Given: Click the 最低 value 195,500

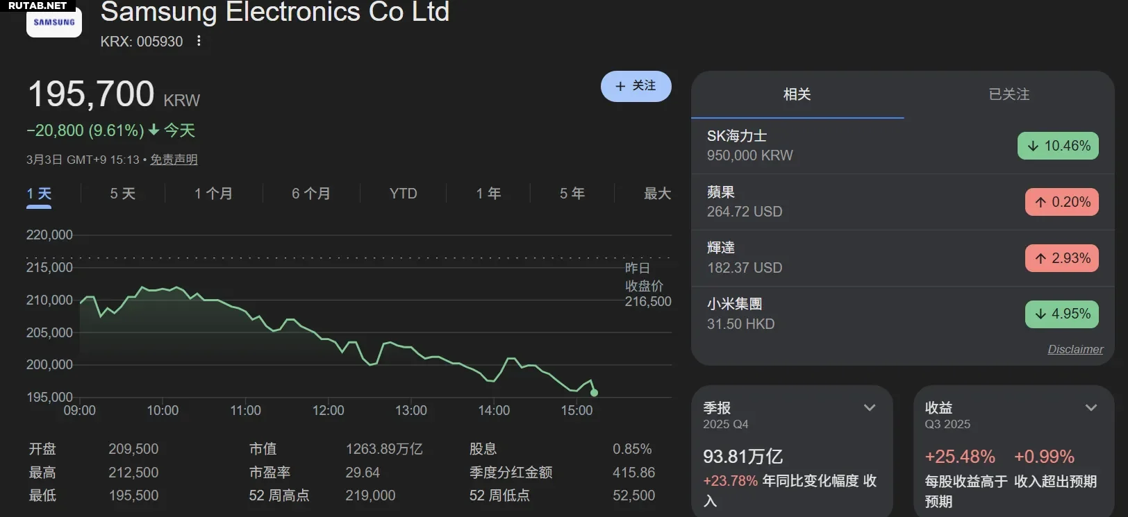Looking at the screenshot, I should 133,495.
